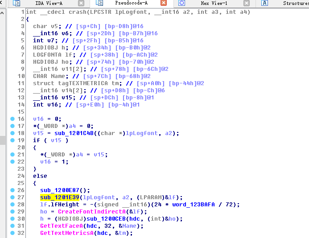Select int v7 declaration on line 5
Screen dimensions: 309x238
pos(45,41)
